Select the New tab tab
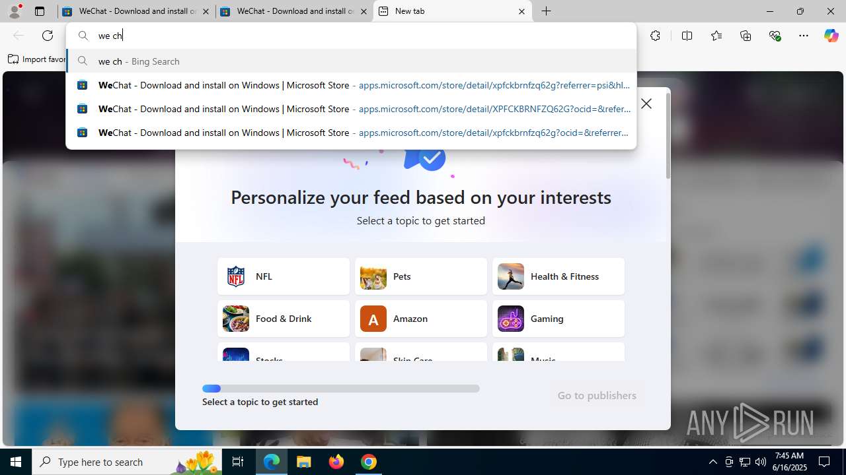Viewport: 846px width, 475px height. click(x=452, y=11)
